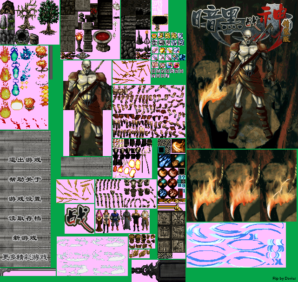This screenshot has width=298, height=282.
Task: Click the gold ornate bar divider sprite
Action: pyautogui.click(x=172, y=201)
